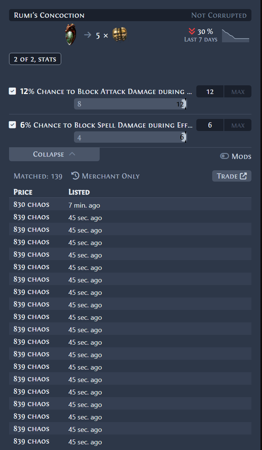Click the Rumi's Concoction flask icon
The width and height of the screenshot is (262, 450).
click(x=70, y=35)
